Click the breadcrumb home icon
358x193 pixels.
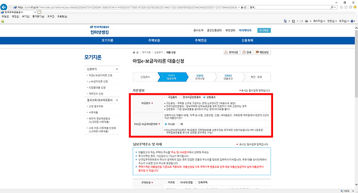[134, 53]
